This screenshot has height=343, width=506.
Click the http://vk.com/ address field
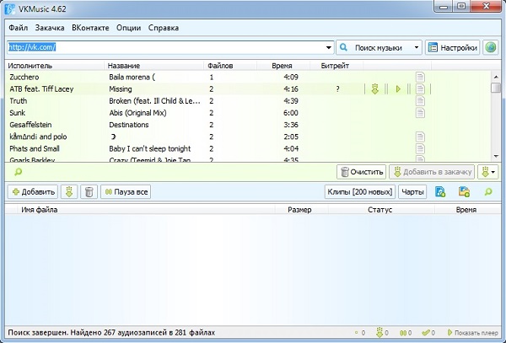(x=165, y=48)
